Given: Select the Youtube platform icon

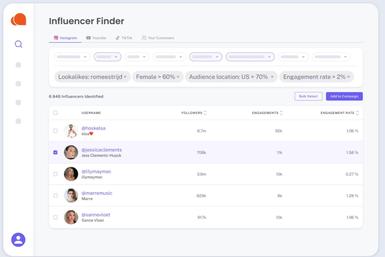Looking at the screenshot, I should pos(88,38).
